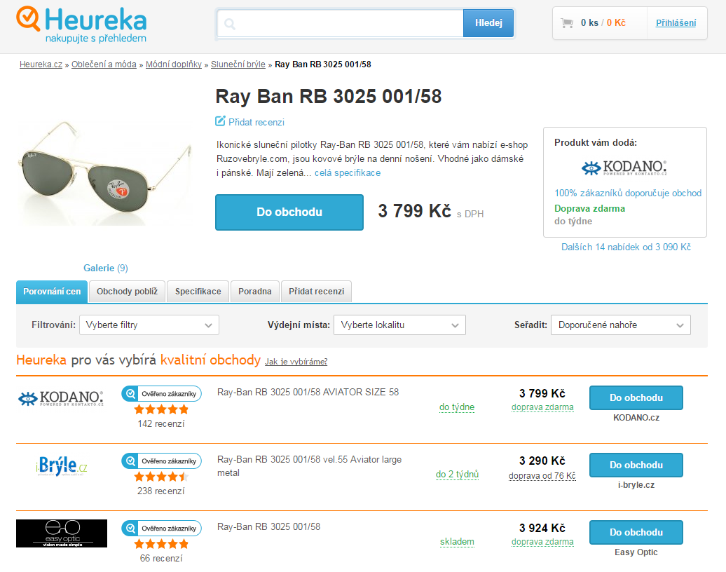
Task: Open the Galerie (9) link
Action: 106,268
